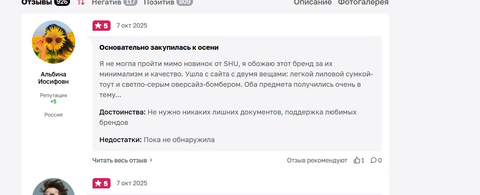Click the Достоинства label
This screenshot has height=195, width=480.
click(x=123, y=112)
